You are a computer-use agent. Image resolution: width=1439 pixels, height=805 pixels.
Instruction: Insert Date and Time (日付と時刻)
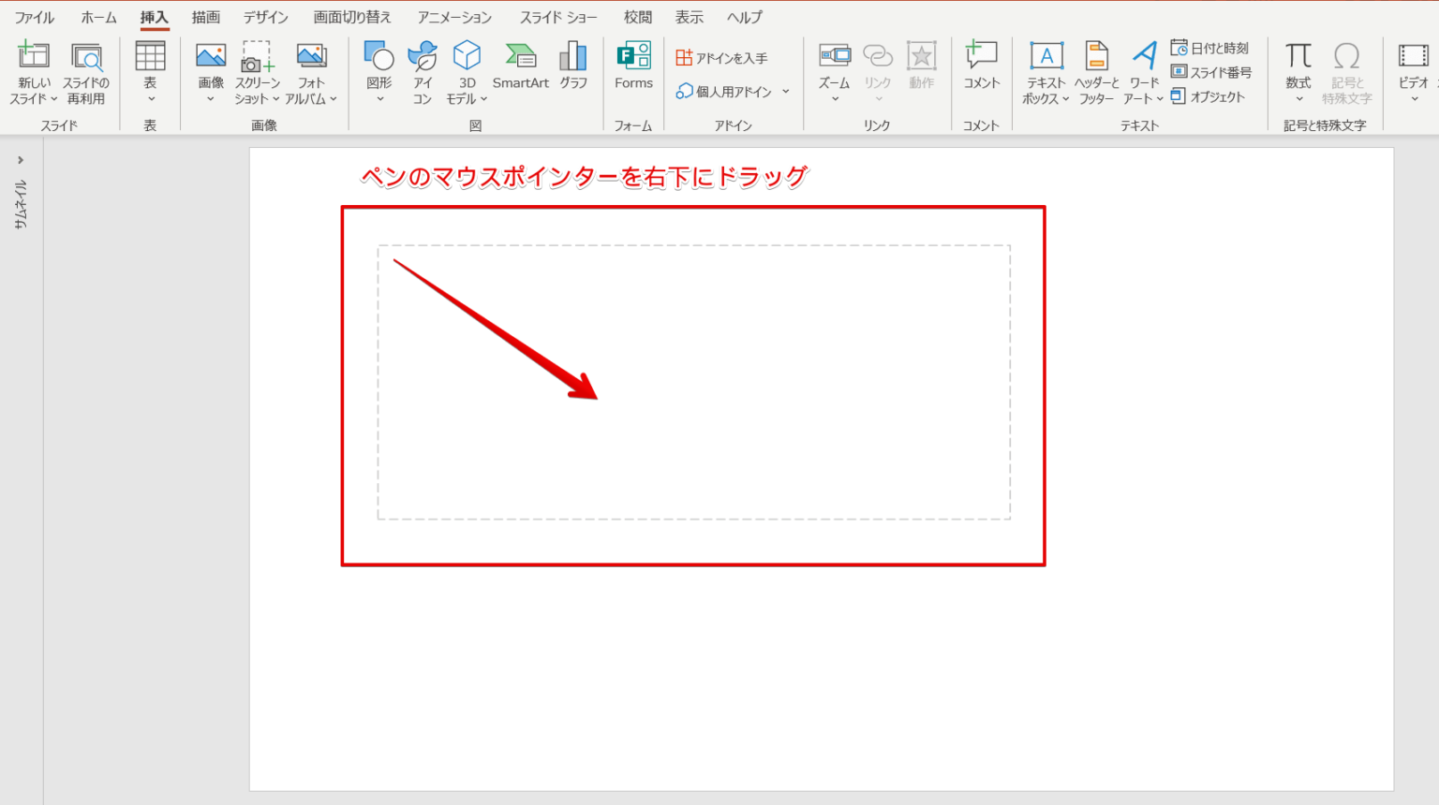click(1209, 48)
